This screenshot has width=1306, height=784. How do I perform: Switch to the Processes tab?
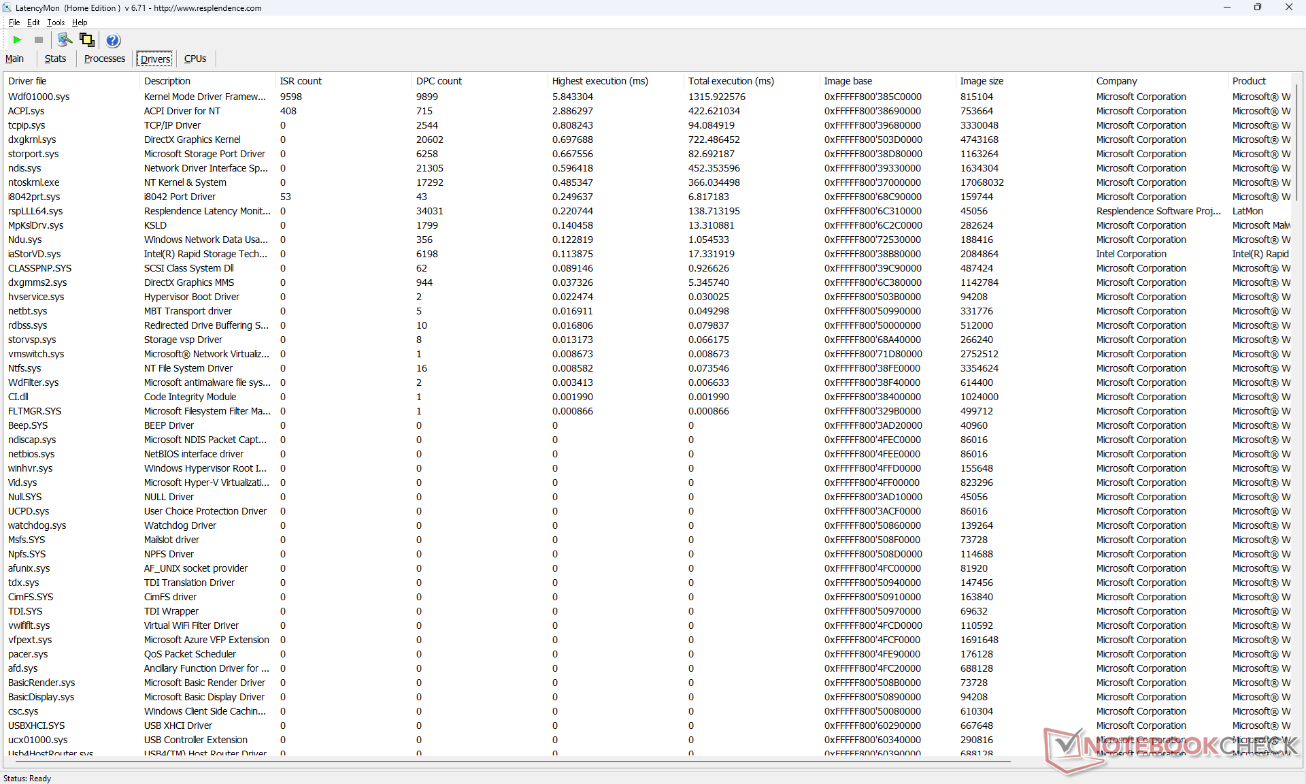(x=104, y=59)
